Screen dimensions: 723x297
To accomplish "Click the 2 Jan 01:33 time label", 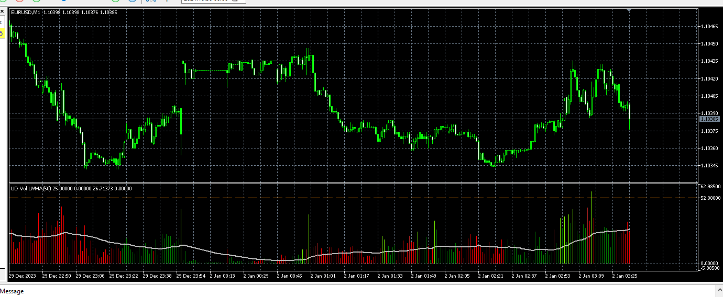I will click(x=390, y=276).
